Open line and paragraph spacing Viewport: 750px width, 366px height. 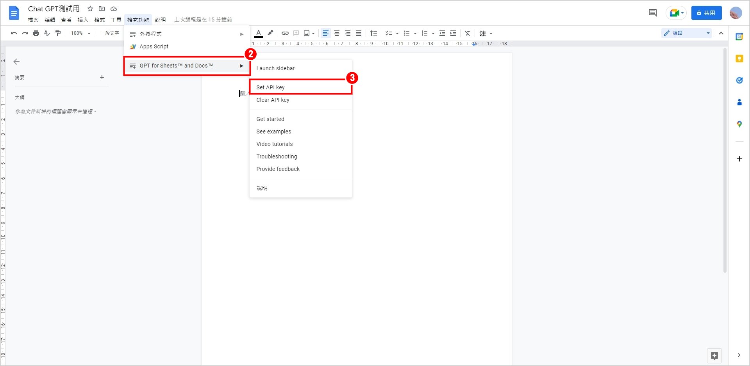(374, 33)
